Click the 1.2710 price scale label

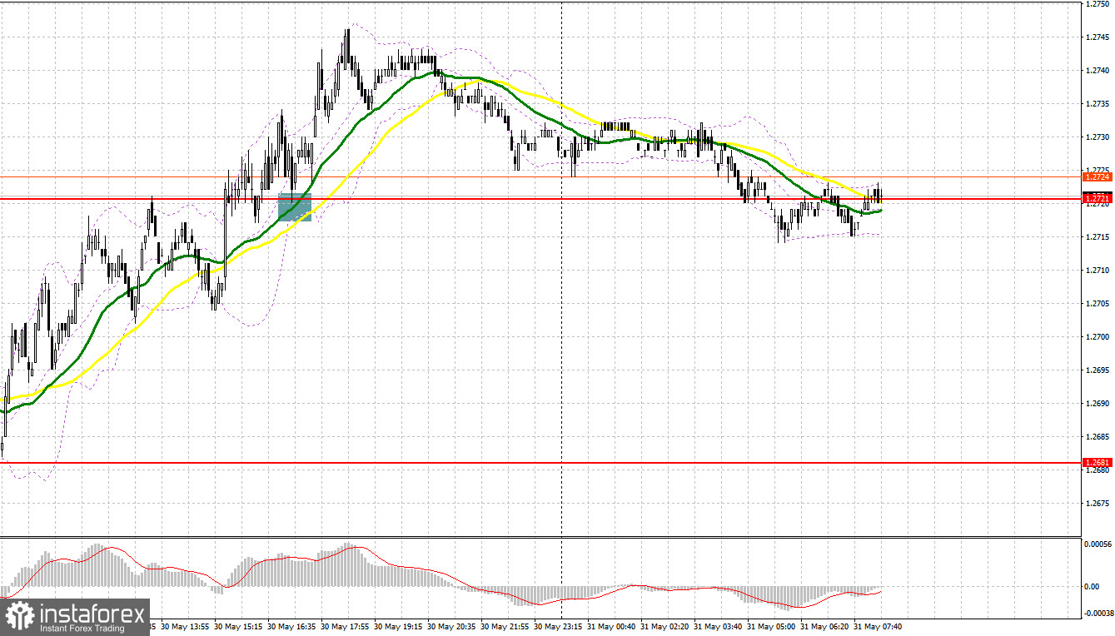(x=1097, y=270)
